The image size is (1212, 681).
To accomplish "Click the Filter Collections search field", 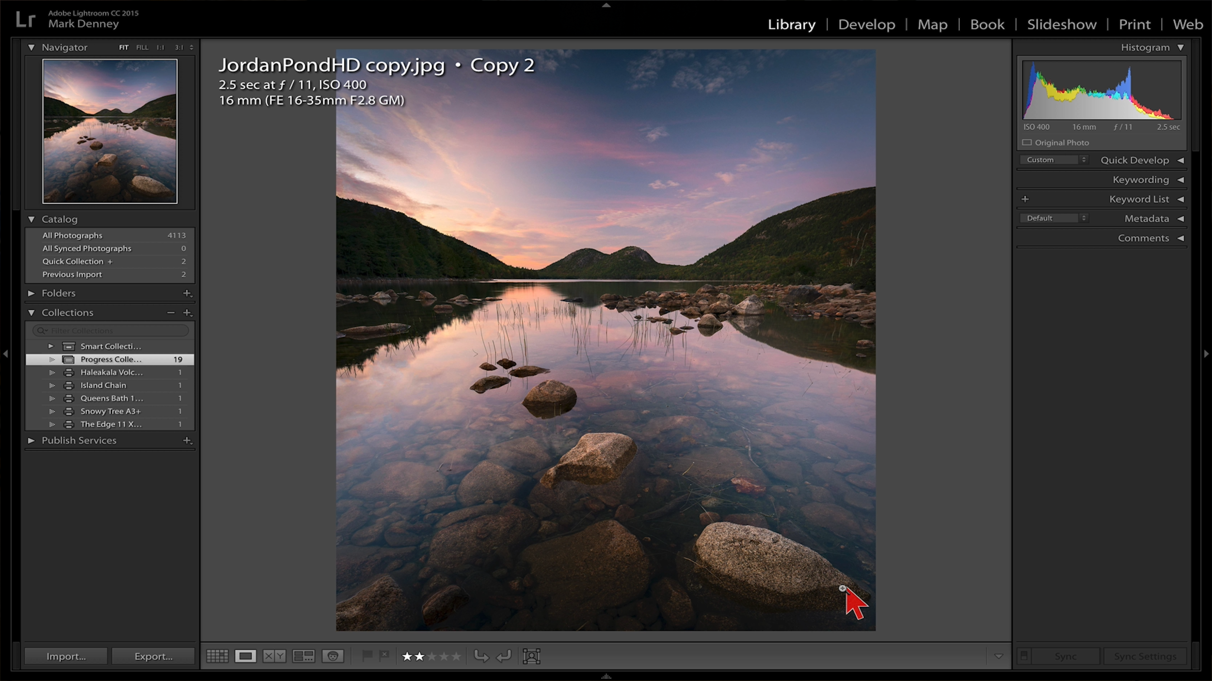I will pyautogui.click(x=111, y=330).
